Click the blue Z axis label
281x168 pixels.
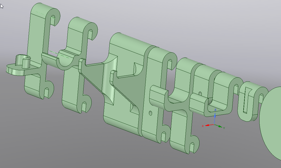point(215,110)
